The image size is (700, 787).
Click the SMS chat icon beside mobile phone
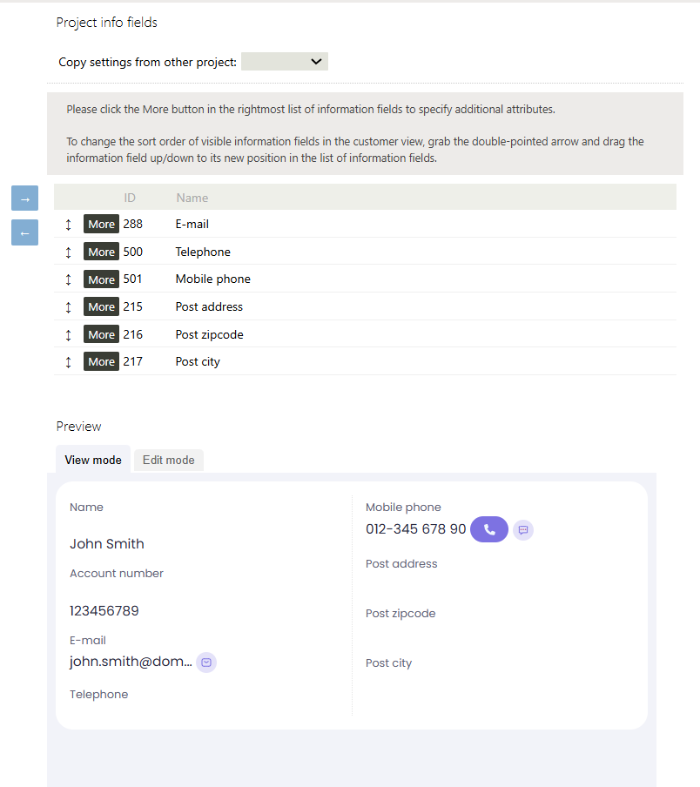pos(523,529)
